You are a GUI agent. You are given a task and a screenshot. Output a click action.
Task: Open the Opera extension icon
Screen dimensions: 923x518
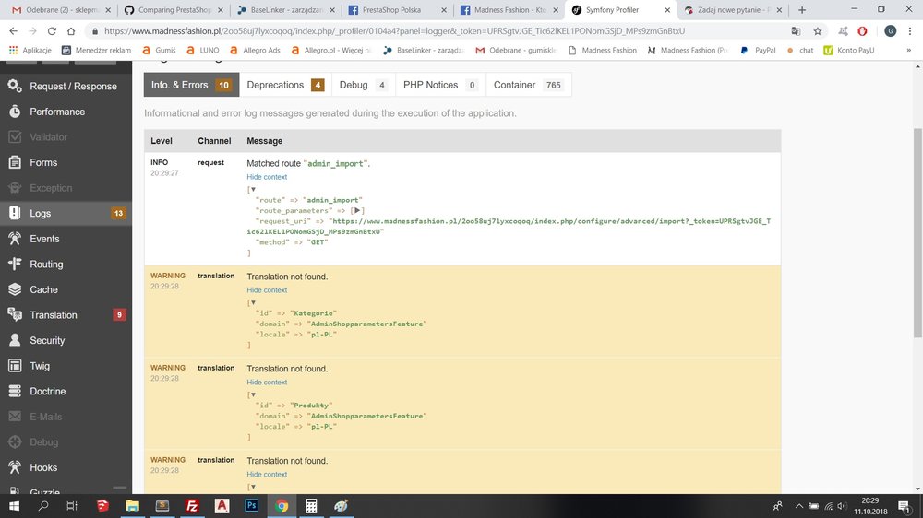click(x=862, y=31)
